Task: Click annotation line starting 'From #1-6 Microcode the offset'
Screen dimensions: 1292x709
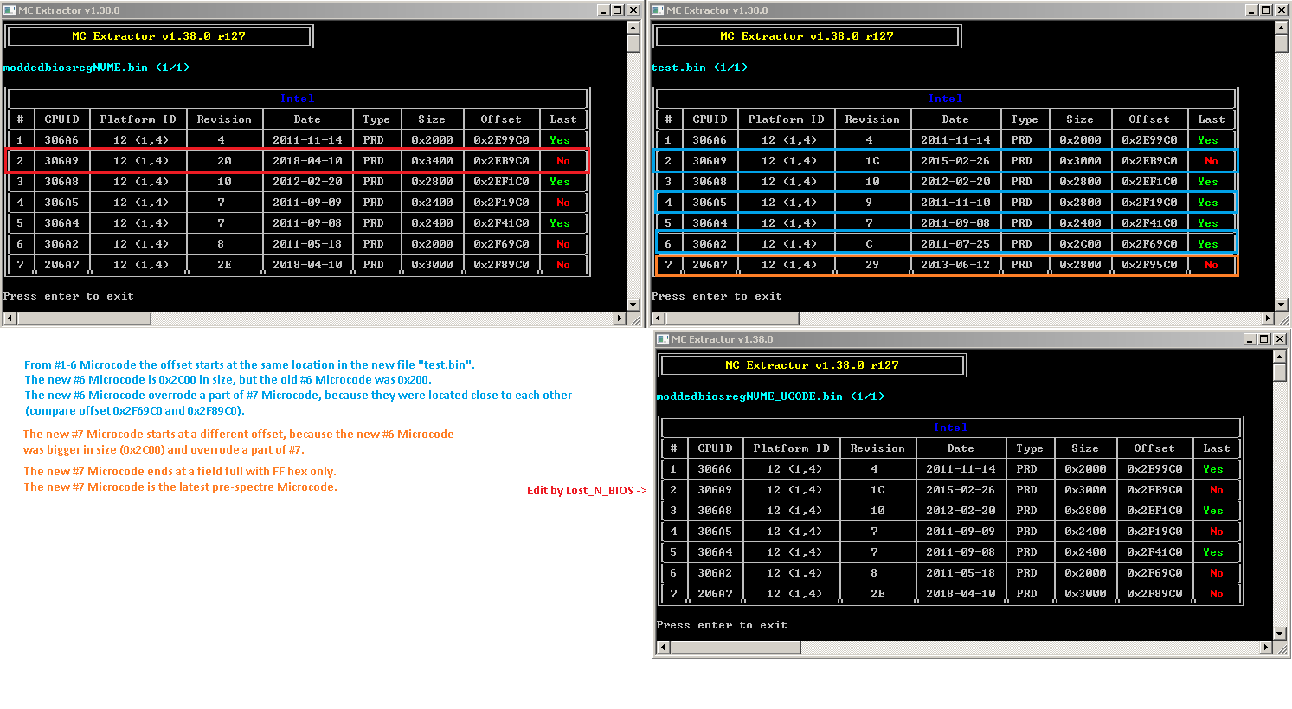Action: pos(249,364)
